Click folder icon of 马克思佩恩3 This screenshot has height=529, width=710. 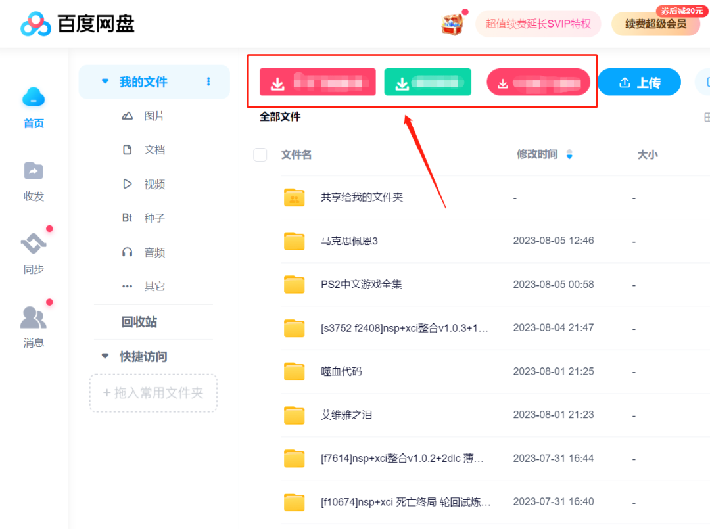(x=295, y=241)
